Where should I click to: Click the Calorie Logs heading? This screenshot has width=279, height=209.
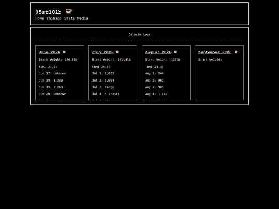point(139,34)
